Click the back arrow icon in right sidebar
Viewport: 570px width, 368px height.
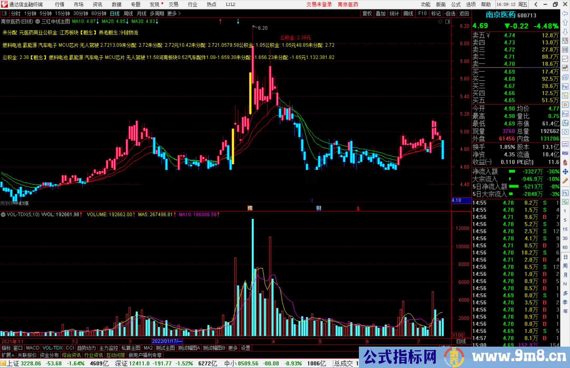pos(565,13)
